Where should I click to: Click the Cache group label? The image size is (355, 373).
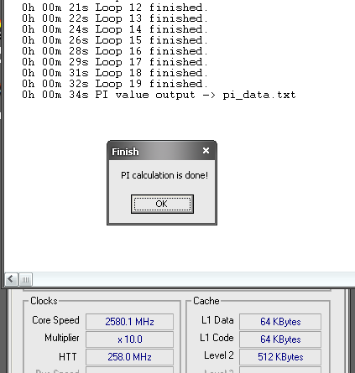point(206,301)
